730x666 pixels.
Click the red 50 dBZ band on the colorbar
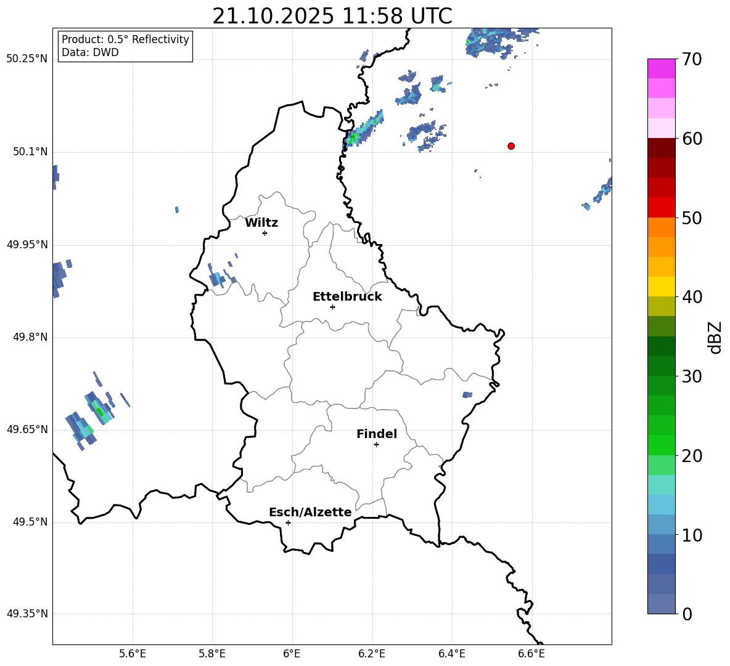(x=661, y=208)
